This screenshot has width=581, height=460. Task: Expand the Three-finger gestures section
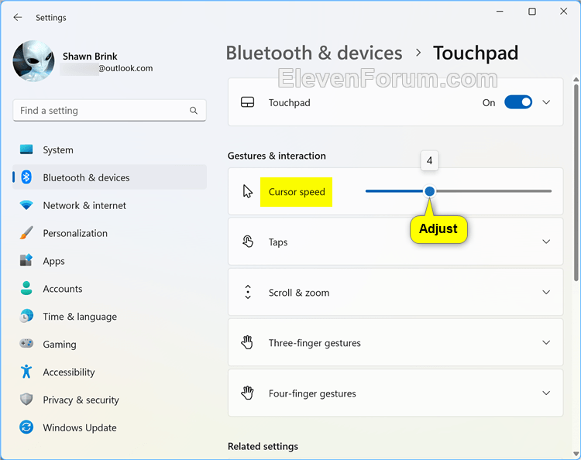click(546, 342)
